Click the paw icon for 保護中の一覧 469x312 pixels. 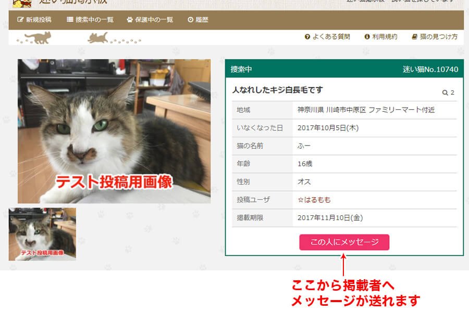coord(130,20)
